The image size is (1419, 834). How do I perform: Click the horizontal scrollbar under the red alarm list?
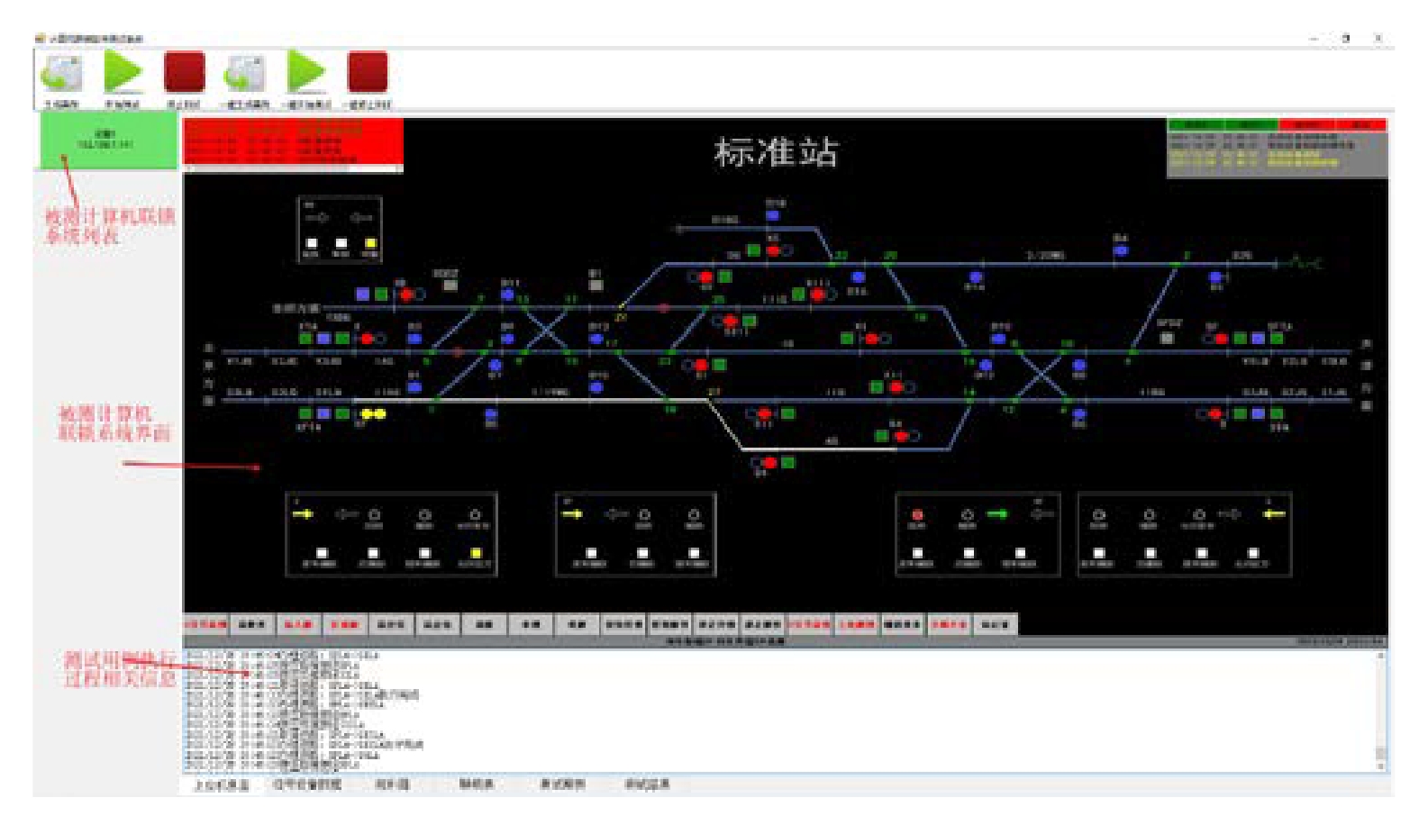(x=293, y=168)
